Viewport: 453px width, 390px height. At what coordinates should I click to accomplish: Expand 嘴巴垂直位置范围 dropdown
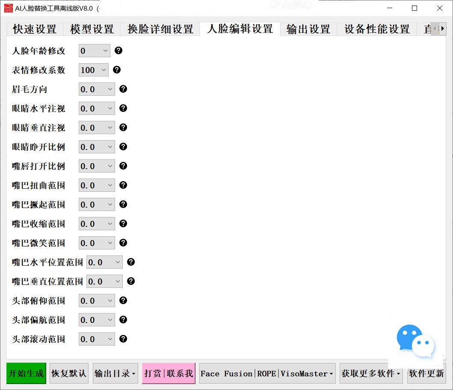coord(104,282)
